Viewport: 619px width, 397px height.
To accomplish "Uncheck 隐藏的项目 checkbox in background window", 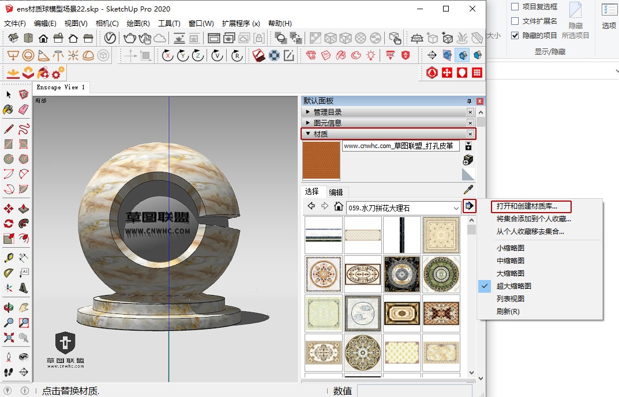I will pos(515,36).
